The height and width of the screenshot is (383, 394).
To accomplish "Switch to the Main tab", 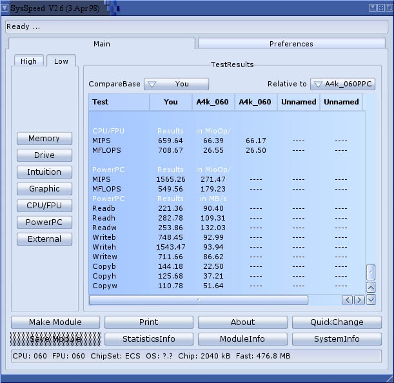I will pyautogui.click(x=102, y=44).
